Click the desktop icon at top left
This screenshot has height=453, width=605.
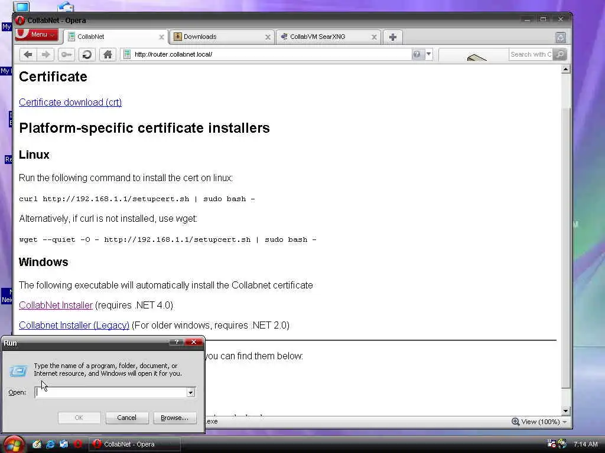click(x=21, y=6)
